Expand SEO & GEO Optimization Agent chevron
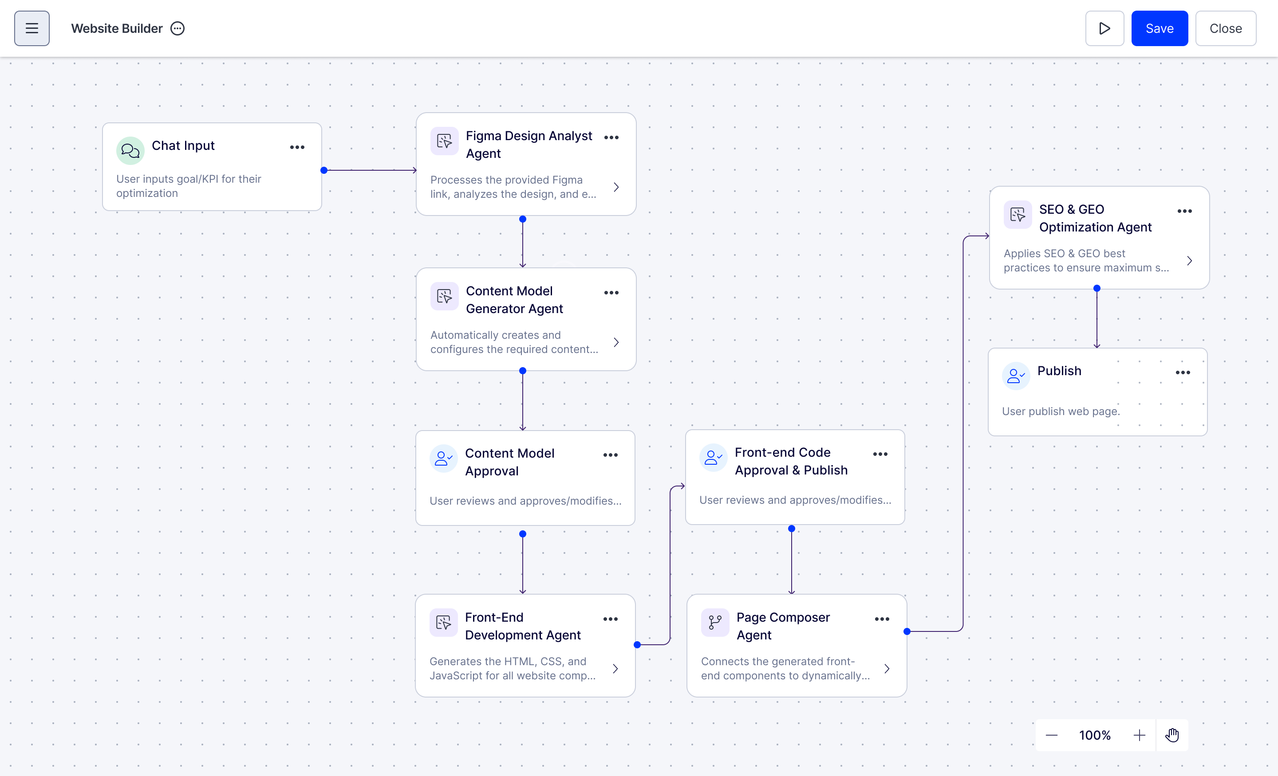The height and width of the screenshot is (776, 1278). tap(1189, 261)
